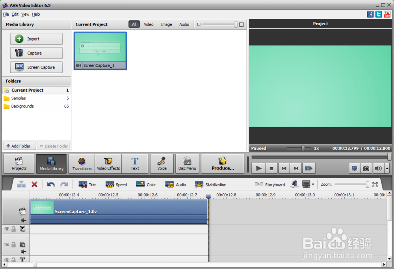Click the Stabilization tool

click(210, 184)
